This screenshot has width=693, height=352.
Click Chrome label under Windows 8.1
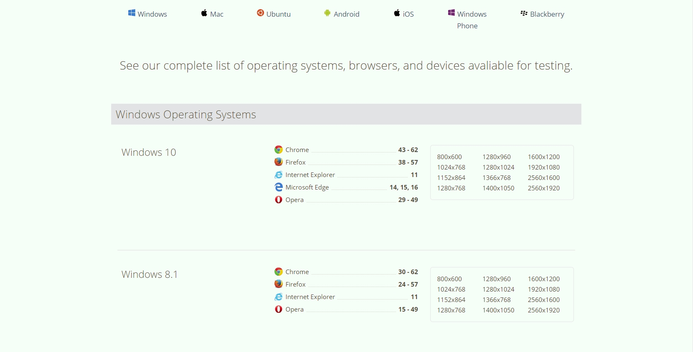(297, 272)
